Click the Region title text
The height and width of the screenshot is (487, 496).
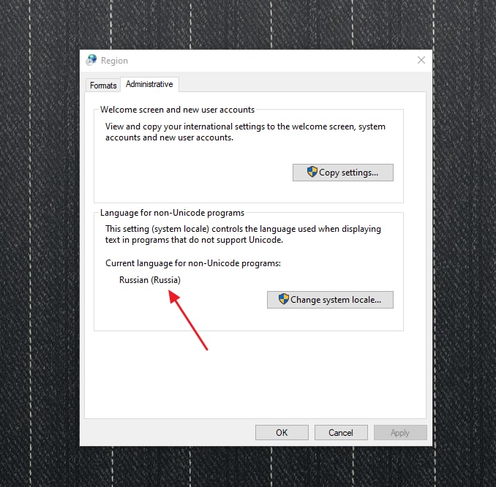pyautogui.click(x=114, y=61)
